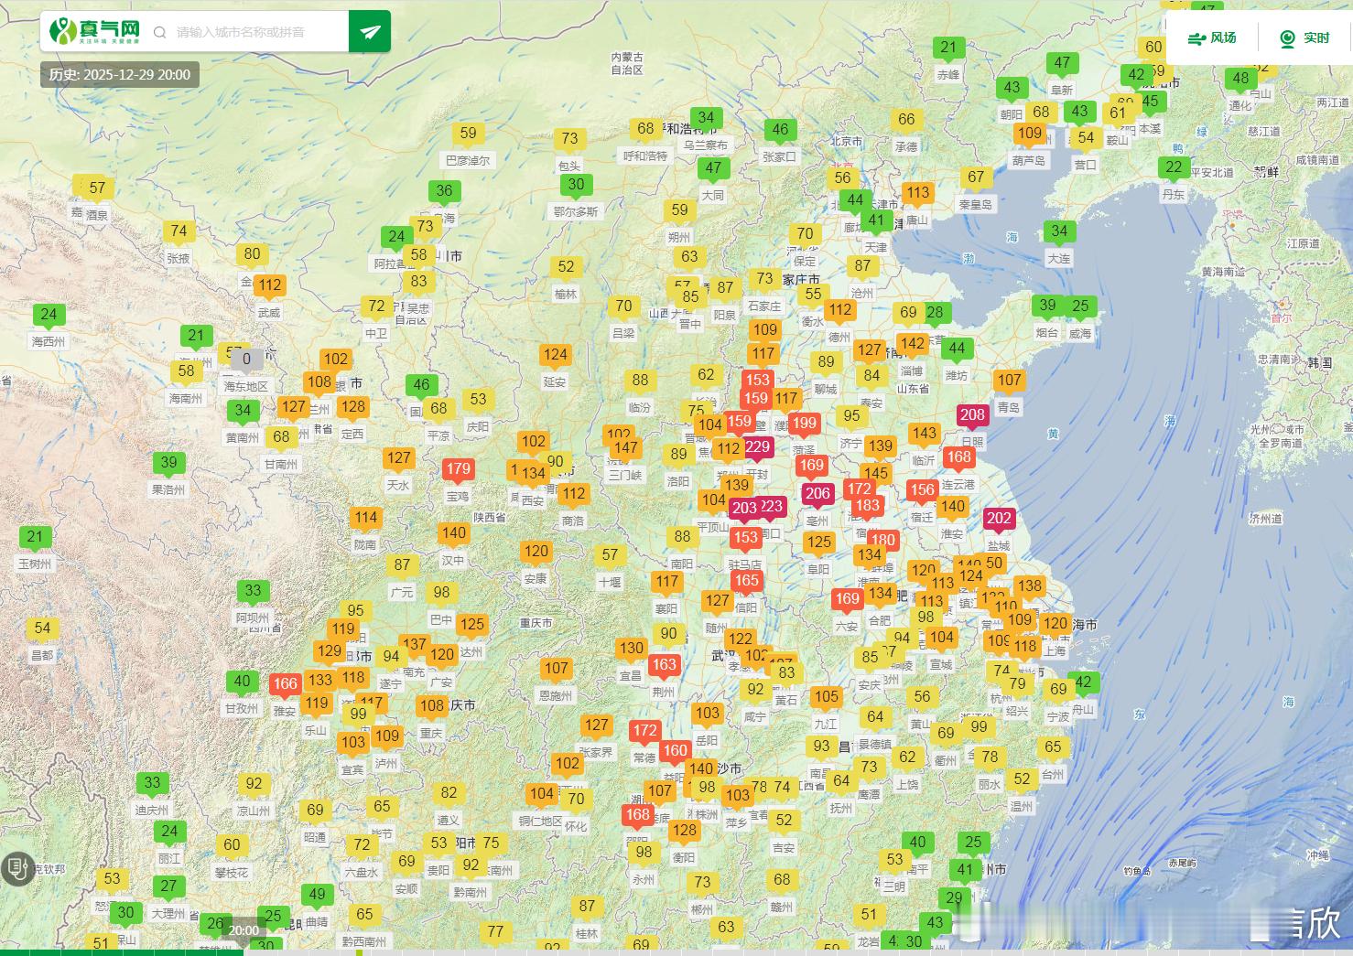Open the round help icon at the left edge

[16, 868]
